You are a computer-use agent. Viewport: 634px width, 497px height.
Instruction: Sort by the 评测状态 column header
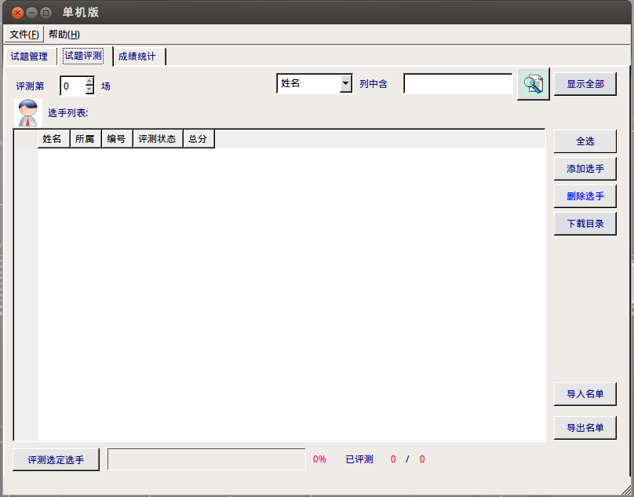pyautogui.click(x=158, y=139)
